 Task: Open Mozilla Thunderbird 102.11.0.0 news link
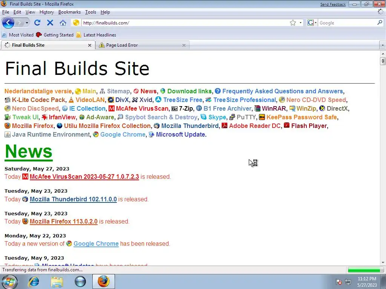pyautogui.click(x=73, y=199)
